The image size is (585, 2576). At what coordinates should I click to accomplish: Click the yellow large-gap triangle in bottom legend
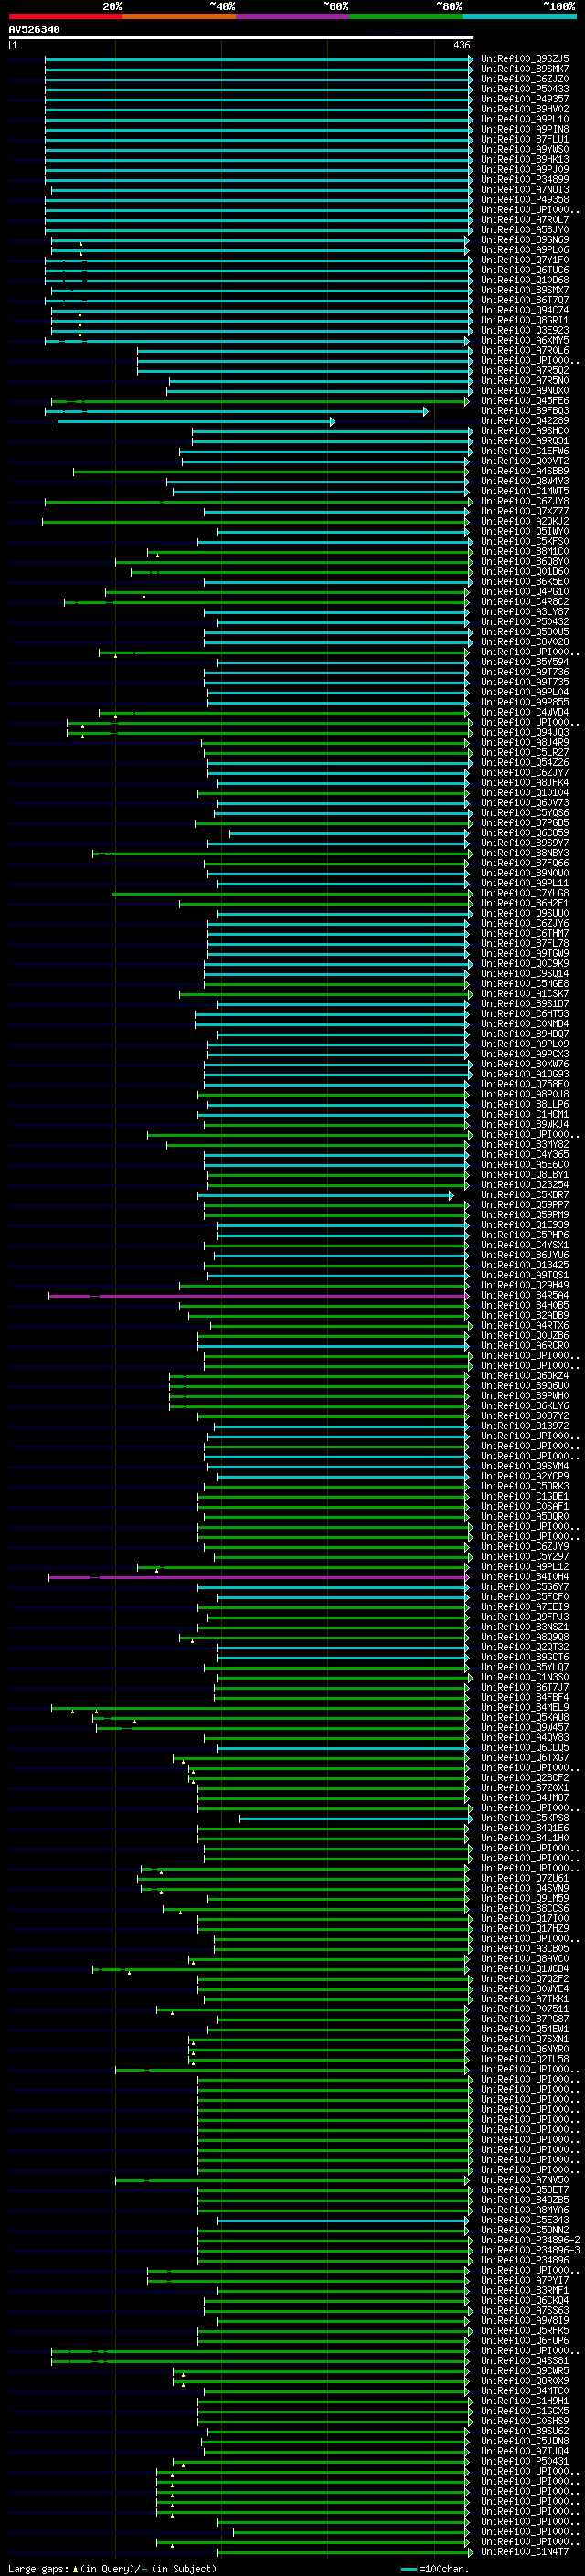pyautogui.click(x=75, y=2568)
